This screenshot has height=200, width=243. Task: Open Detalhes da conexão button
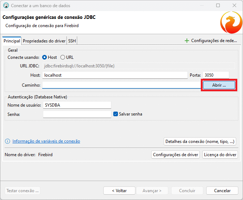[x=200, y=142]
